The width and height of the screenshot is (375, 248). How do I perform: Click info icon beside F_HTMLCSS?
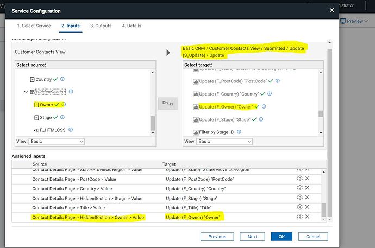(71, 130)
